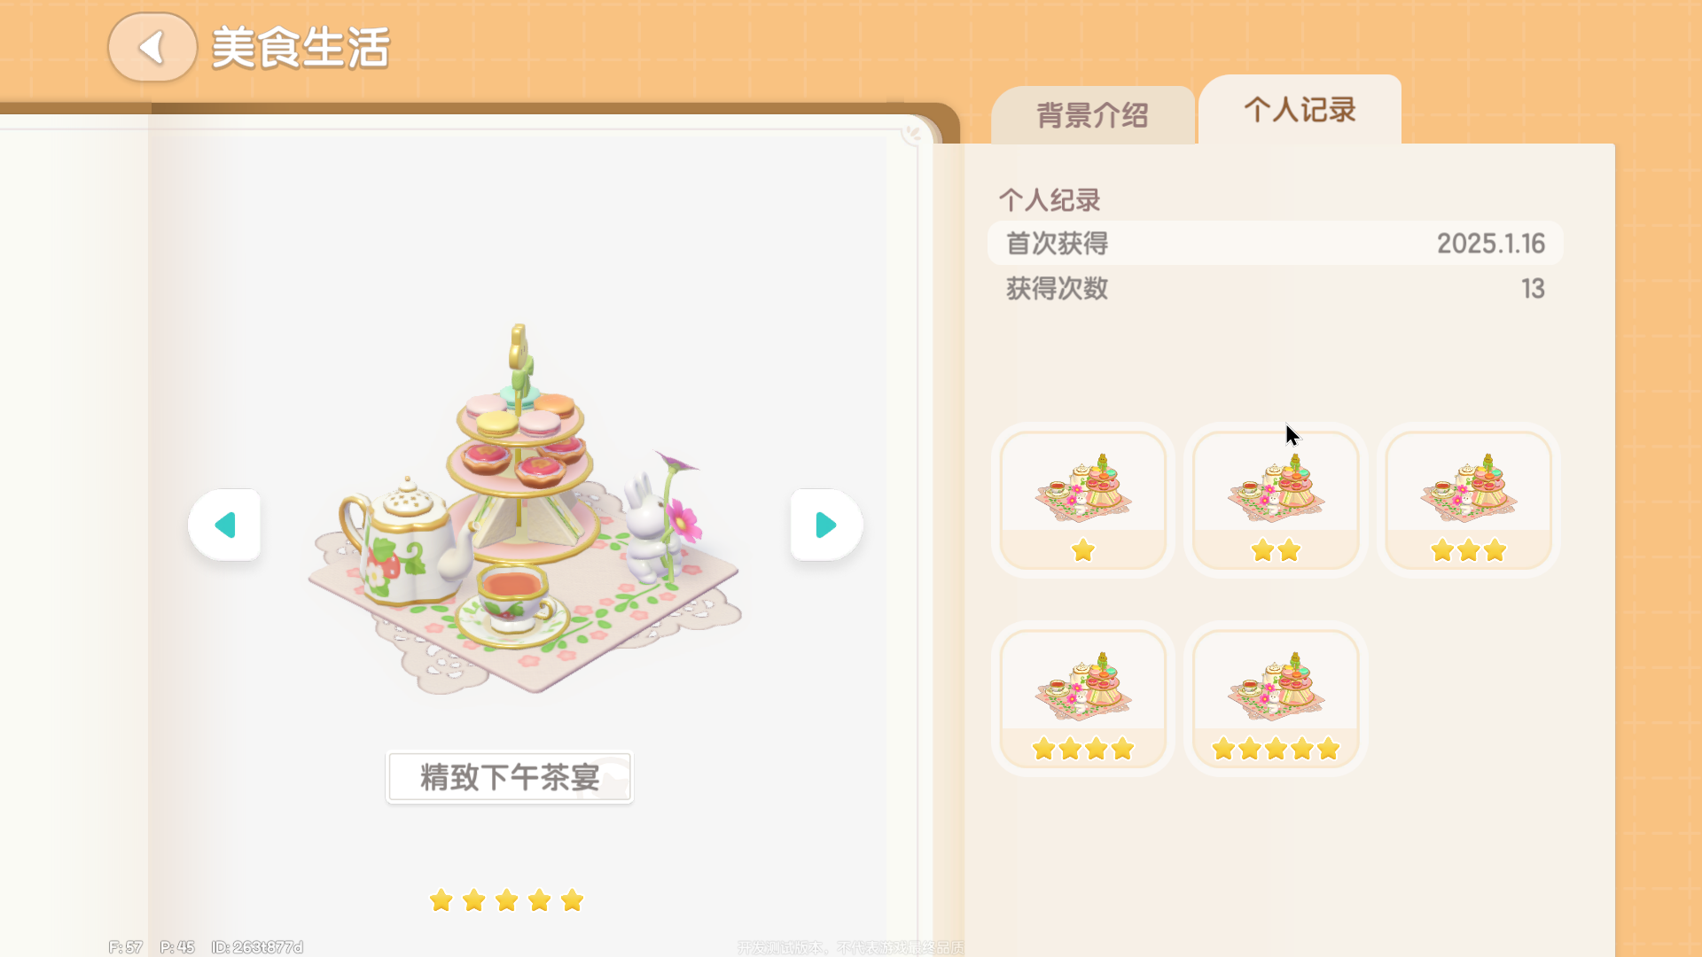The height and width of the screenshot is (957, 1702).
Task: Go back with the arrow button
Action: [152, 47]
